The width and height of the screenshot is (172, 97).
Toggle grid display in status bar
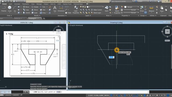pyautogui.click(x=112, y=95)
